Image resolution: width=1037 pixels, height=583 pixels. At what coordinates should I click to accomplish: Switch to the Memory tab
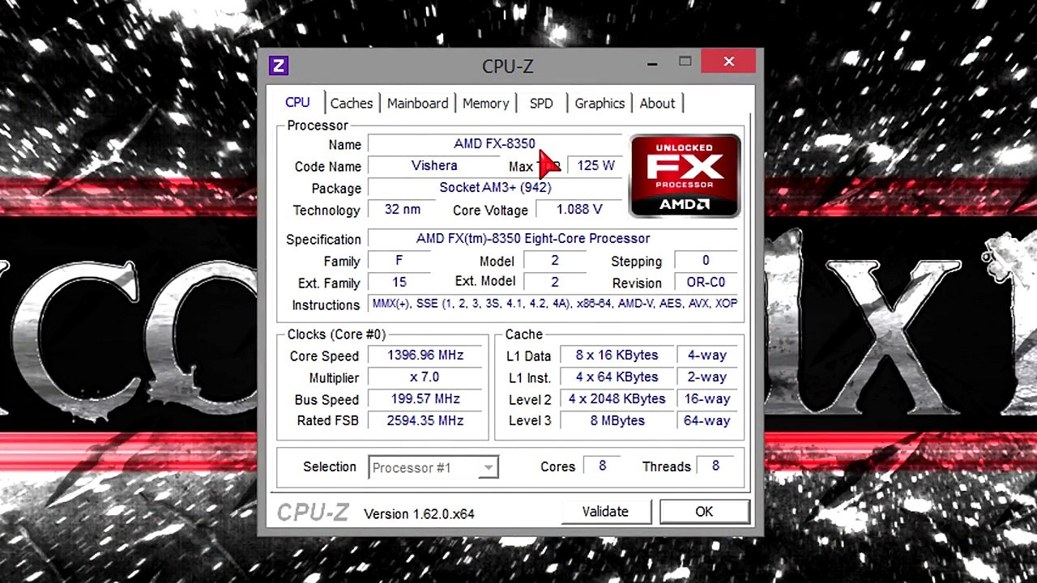(485, 104)
